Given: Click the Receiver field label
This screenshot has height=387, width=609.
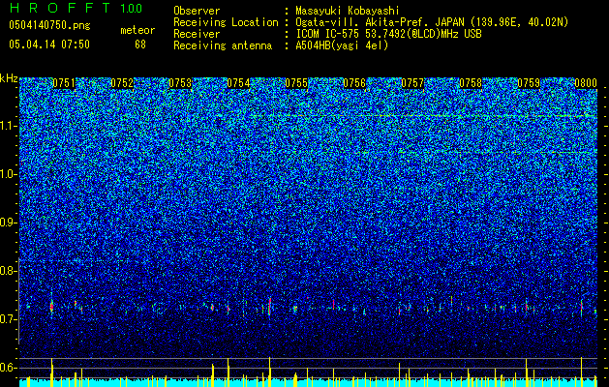Looking at the screenshot, I should click(x=197, y=34).
